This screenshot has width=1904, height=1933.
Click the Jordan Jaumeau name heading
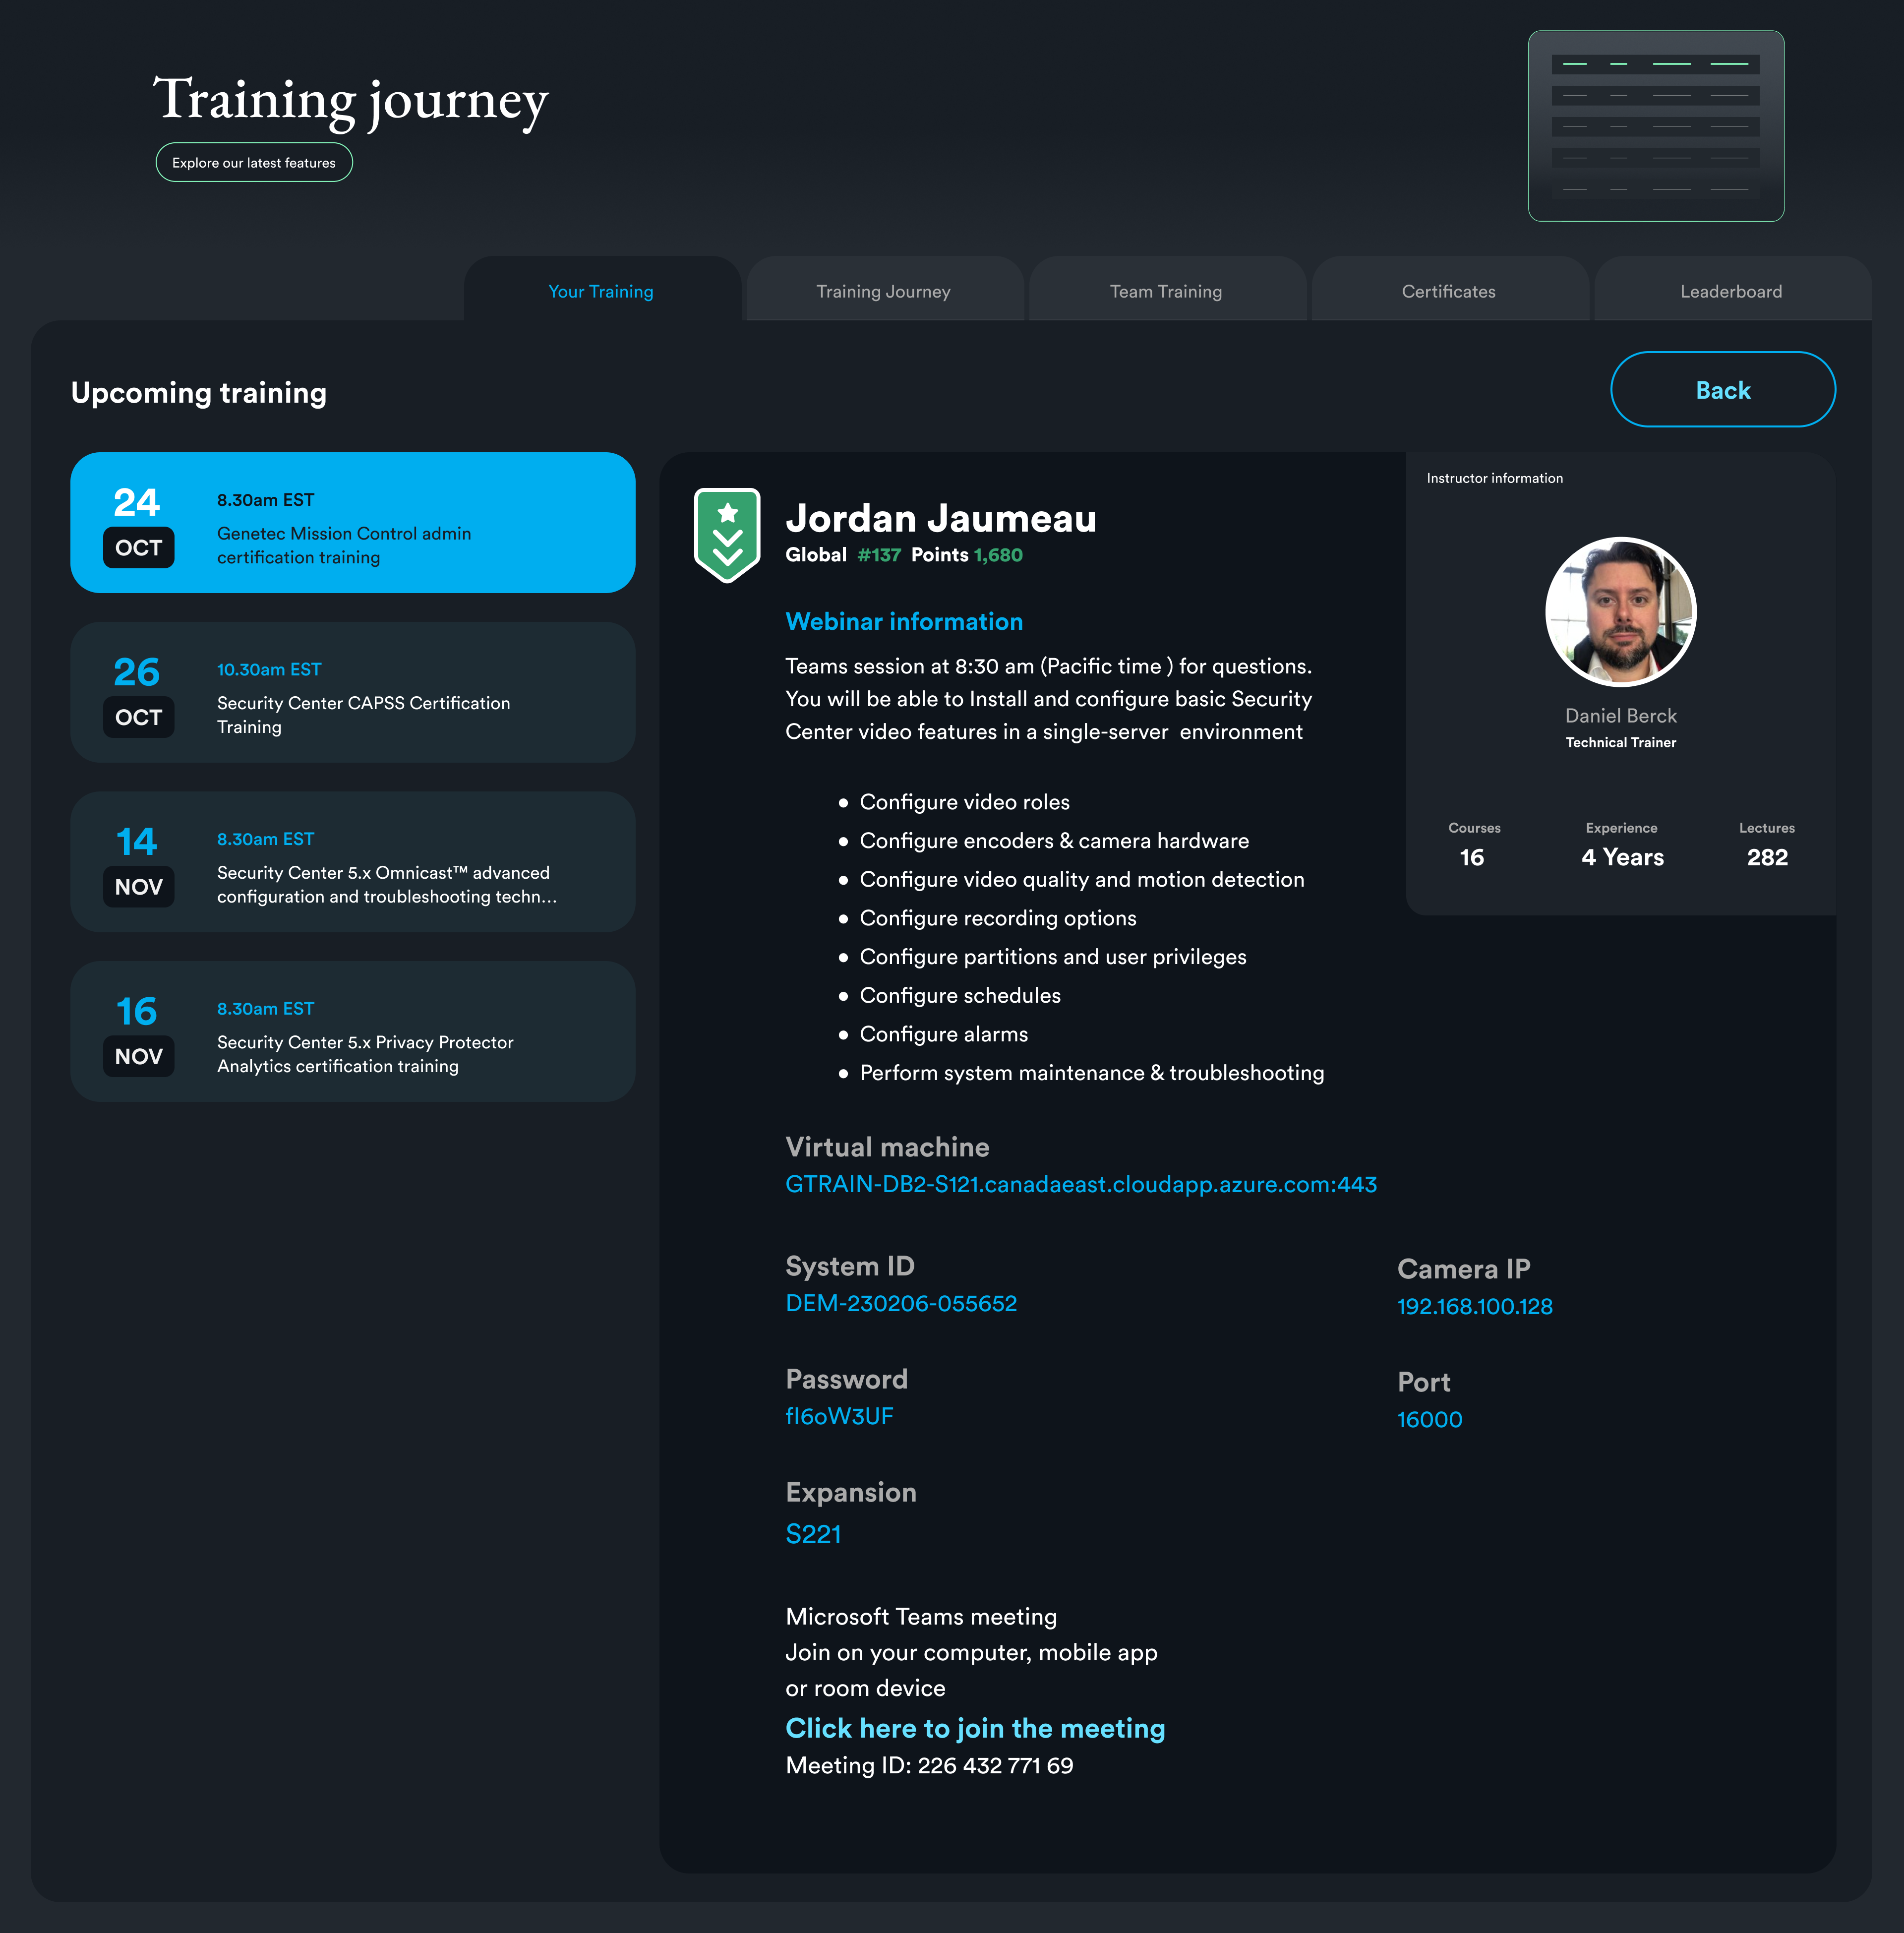tap(941, 518)
